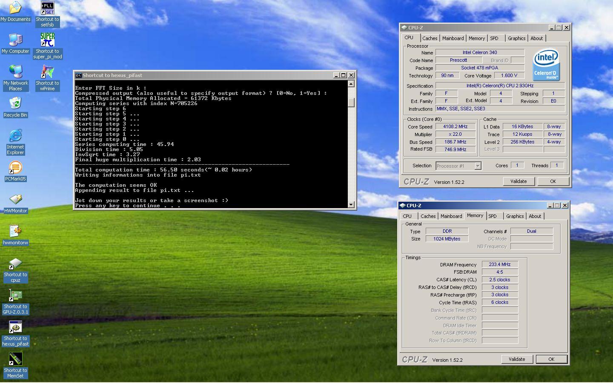Click the Instructions field MMX, SSE, SSE2, SSE3
The width and height of the screenshot is (613, 383).
click(x=500, y=109)
